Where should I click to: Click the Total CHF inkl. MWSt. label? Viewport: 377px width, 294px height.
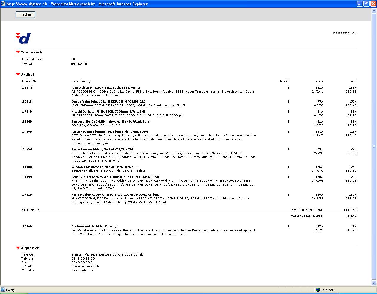(x=307, y=217)
